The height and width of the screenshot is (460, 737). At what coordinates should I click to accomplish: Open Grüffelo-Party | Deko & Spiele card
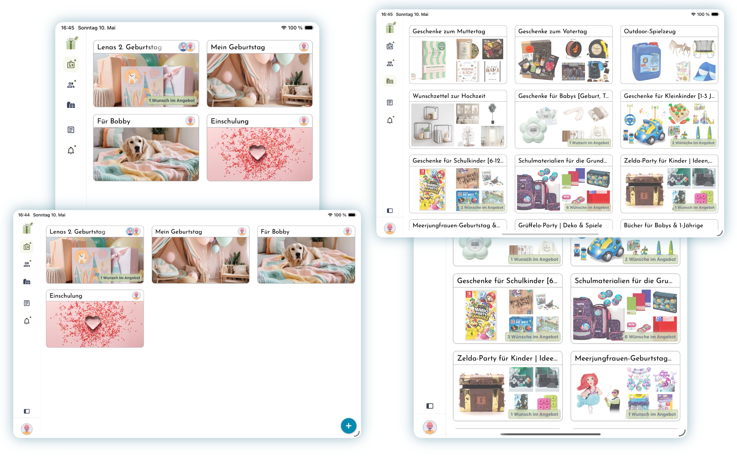coord(563,225)
